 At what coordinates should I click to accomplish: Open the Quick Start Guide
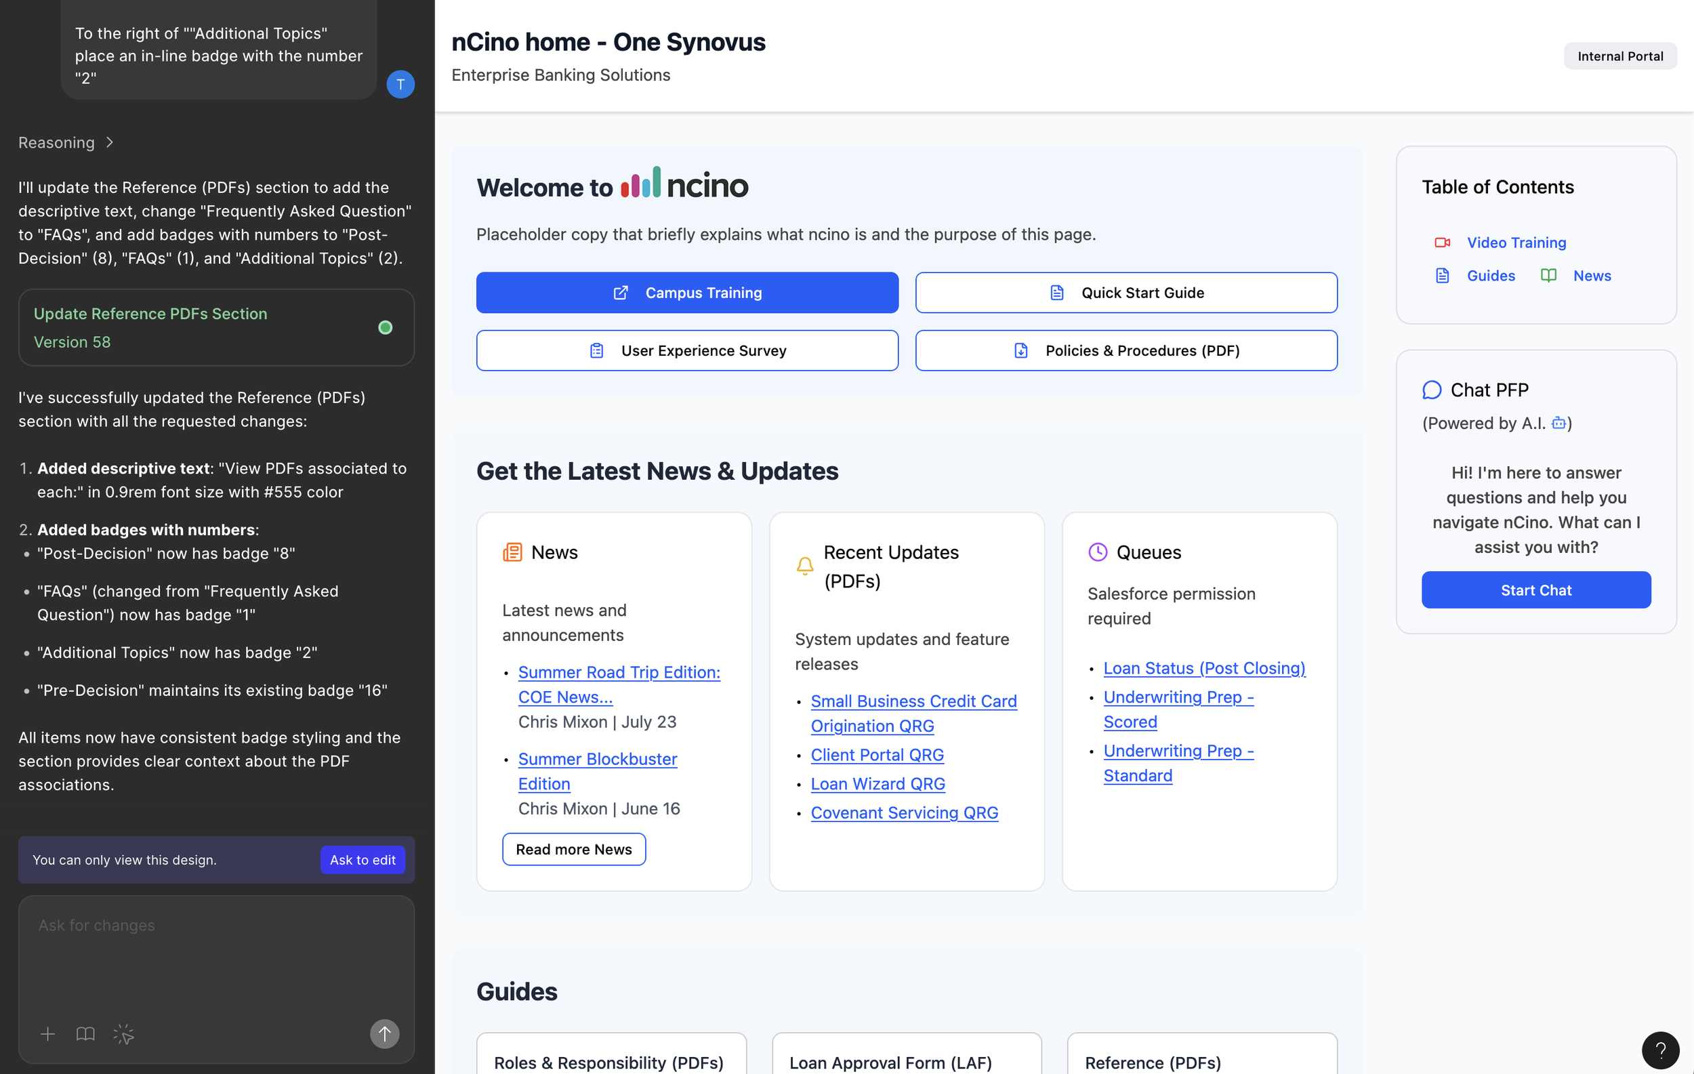coord(1125,293)
